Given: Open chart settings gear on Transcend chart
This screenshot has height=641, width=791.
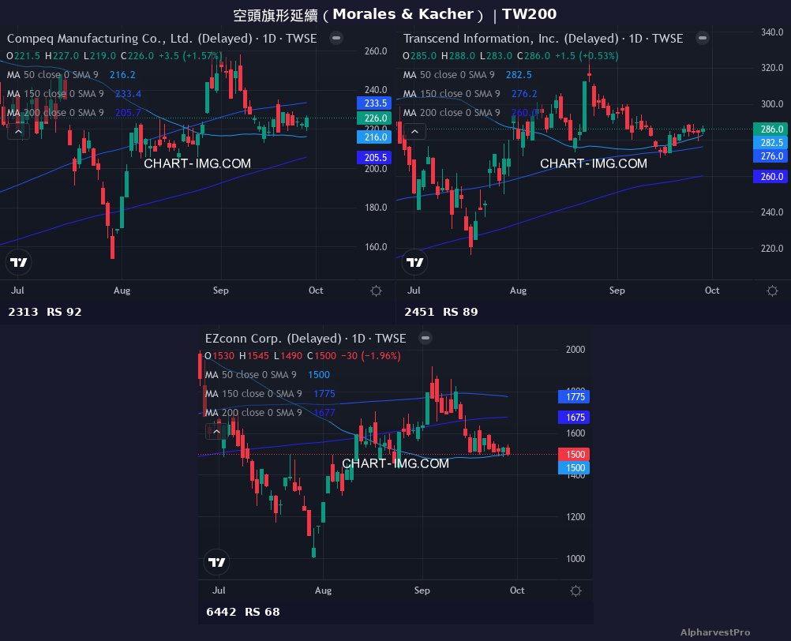Looking at the screenshot, I should [x=772, y=291].
